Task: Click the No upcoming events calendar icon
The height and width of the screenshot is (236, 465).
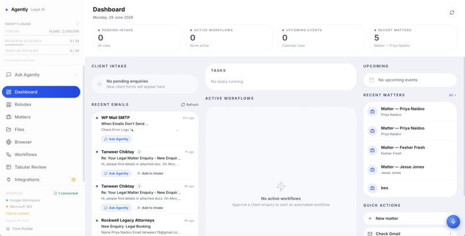Action: 372,80
